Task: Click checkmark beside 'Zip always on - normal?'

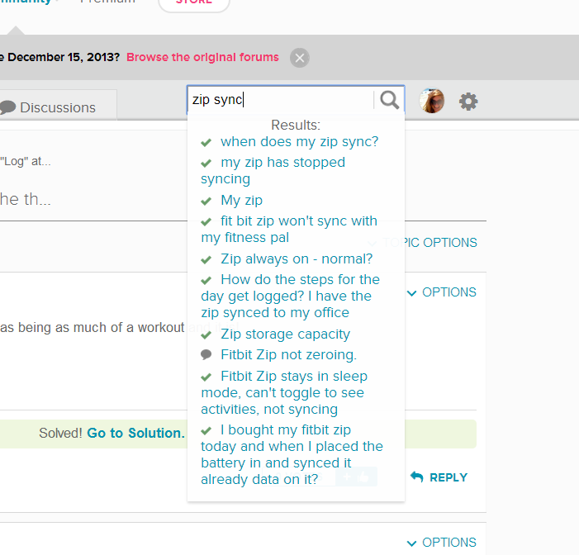Action: pyautogui.click(x=206, y=260)
